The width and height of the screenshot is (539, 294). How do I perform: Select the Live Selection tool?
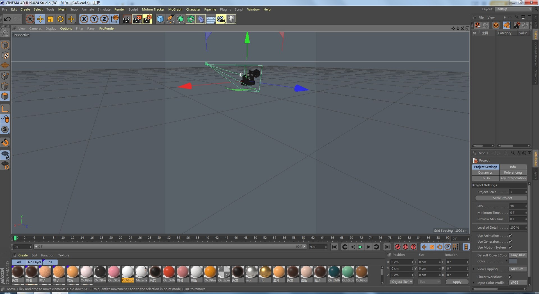tap(30, 19)
